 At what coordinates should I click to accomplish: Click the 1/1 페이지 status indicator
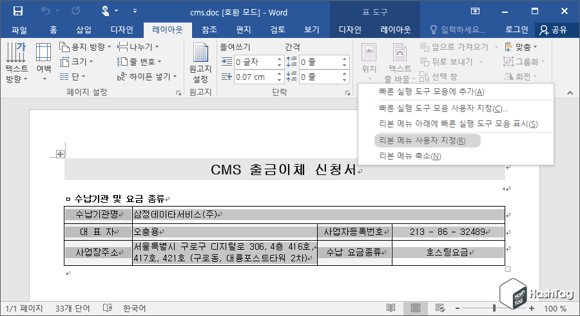point(24,308)
